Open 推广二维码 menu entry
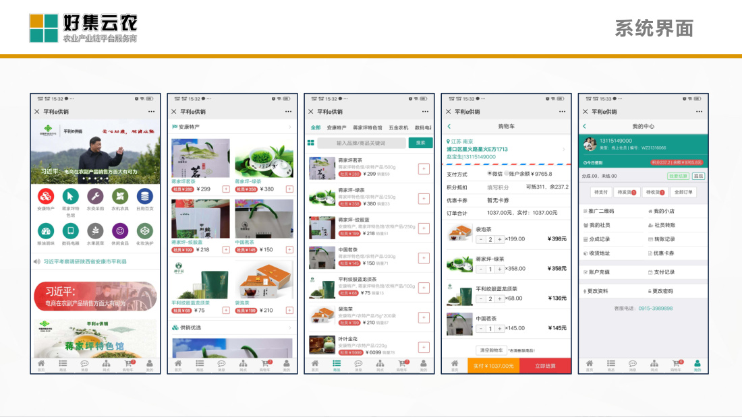 (x=598, y=212)
